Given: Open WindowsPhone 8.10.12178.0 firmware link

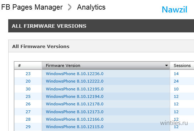Looking at the screenshot, I should [x=75, y=104].
